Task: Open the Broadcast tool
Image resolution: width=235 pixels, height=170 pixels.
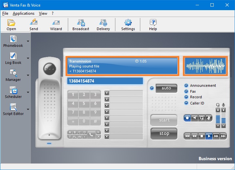Action: click(81, 25)
